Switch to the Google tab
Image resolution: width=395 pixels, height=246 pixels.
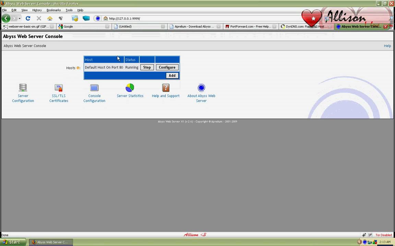84,26
